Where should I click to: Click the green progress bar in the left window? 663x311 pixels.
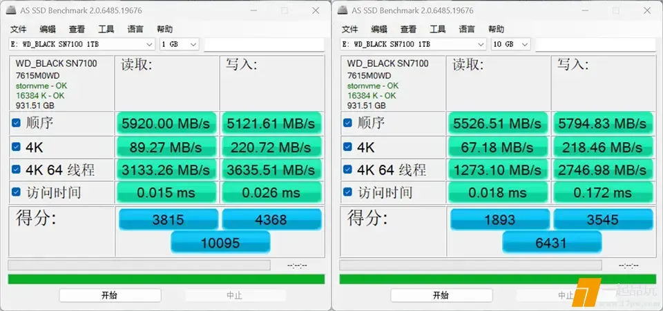coord(166,279)
